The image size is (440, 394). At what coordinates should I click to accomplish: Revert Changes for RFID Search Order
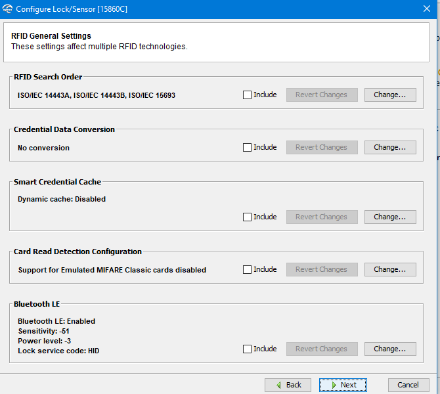(321, 95)
